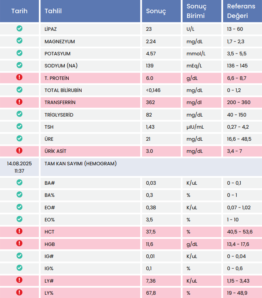Click the 14.08.2025 11:37 date cell
The image size is (262, 298).
[19, 167]
